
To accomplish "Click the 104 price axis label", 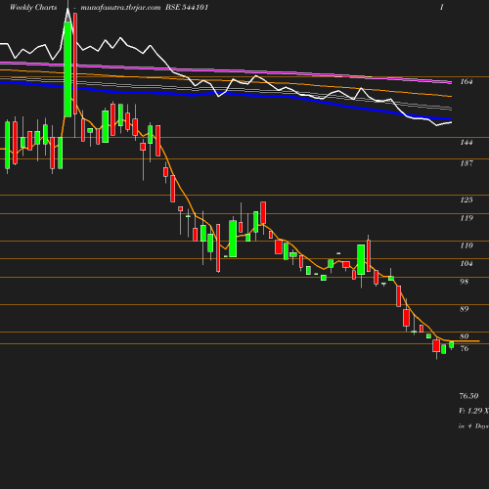I will [467, 263].
